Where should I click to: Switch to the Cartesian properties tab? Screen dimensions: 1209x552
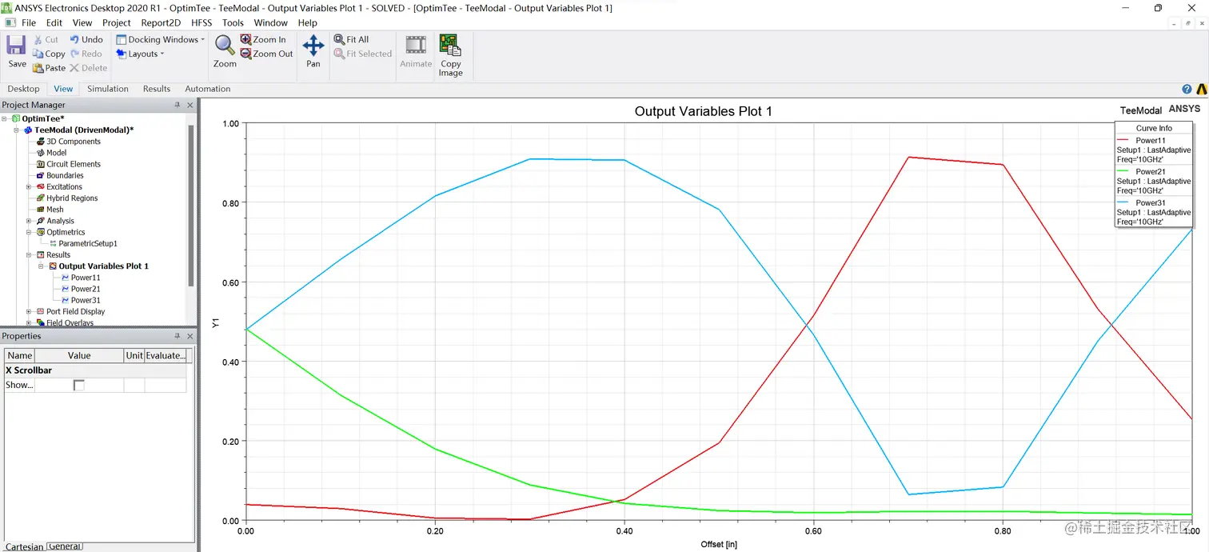click(x=24, y=546)
